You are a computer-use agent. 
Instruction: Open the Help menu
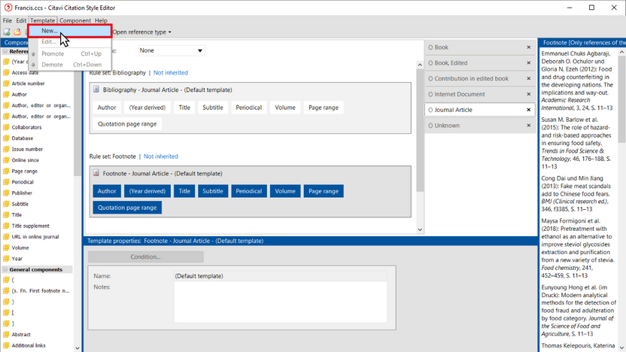pyautogui.click(x=101, y=20)
